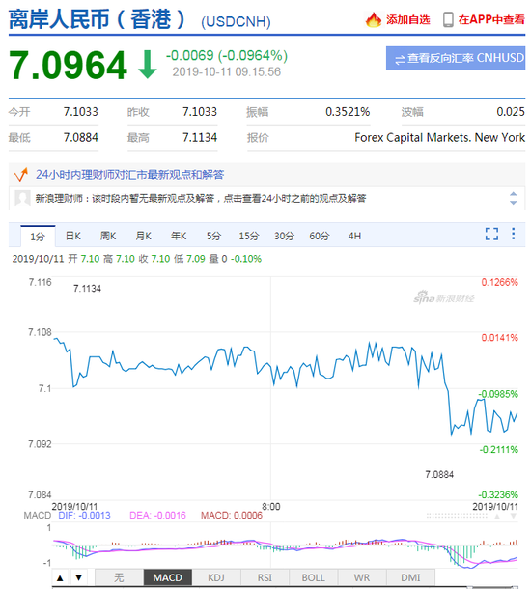Image resolution: width=531 pixels, height=589 pixels.
Task: Open the fullscreen chart icon
Action: [x=491, y=234]
